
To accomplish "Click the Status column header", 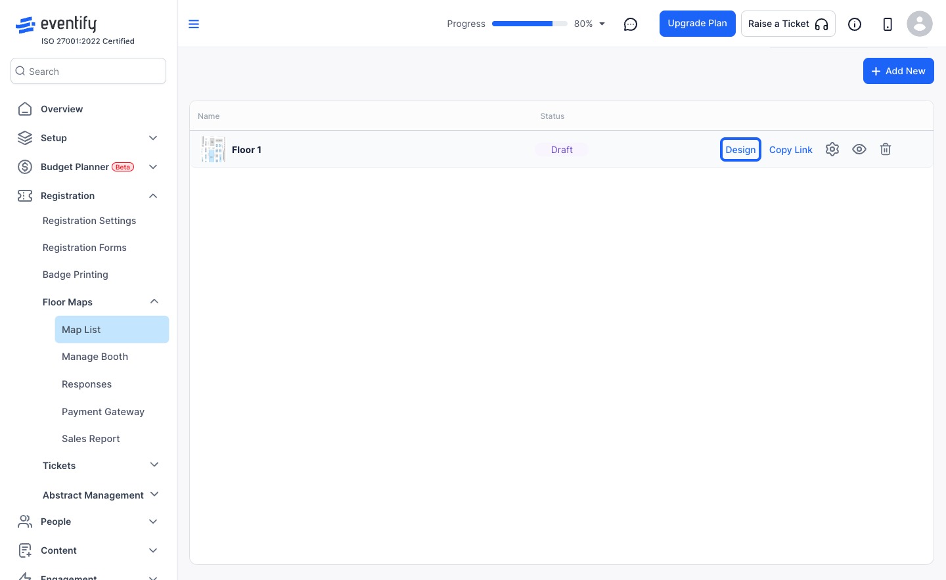I will click(552, 116).
